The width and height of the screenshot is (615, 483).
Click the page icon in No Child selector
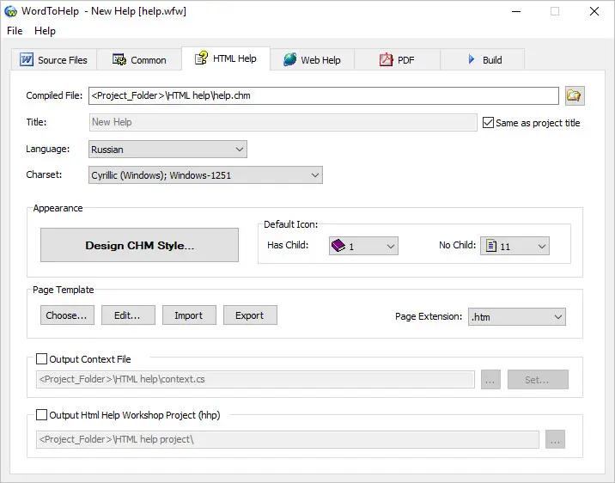click(491, 247)
